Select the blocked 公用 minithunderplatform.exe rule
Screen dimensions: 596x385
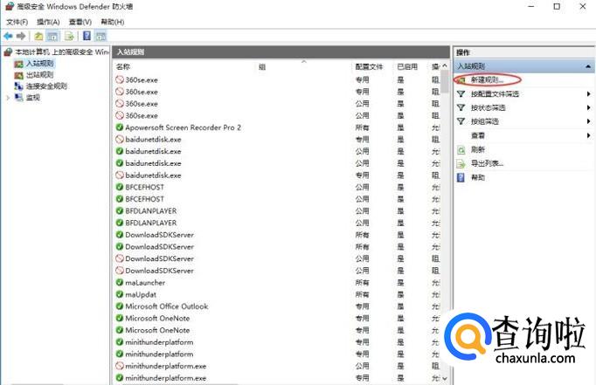(x=166, y=366)
